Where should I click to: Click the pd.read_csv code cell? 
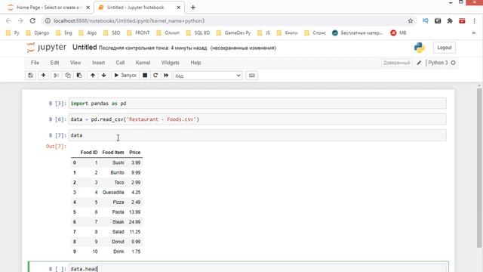257,119
